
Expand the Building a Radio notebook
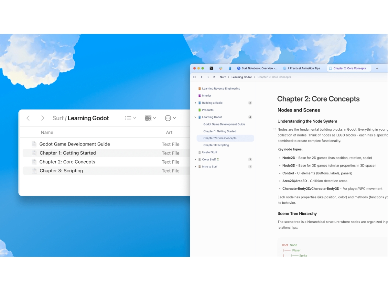click(x=195, y=103)
